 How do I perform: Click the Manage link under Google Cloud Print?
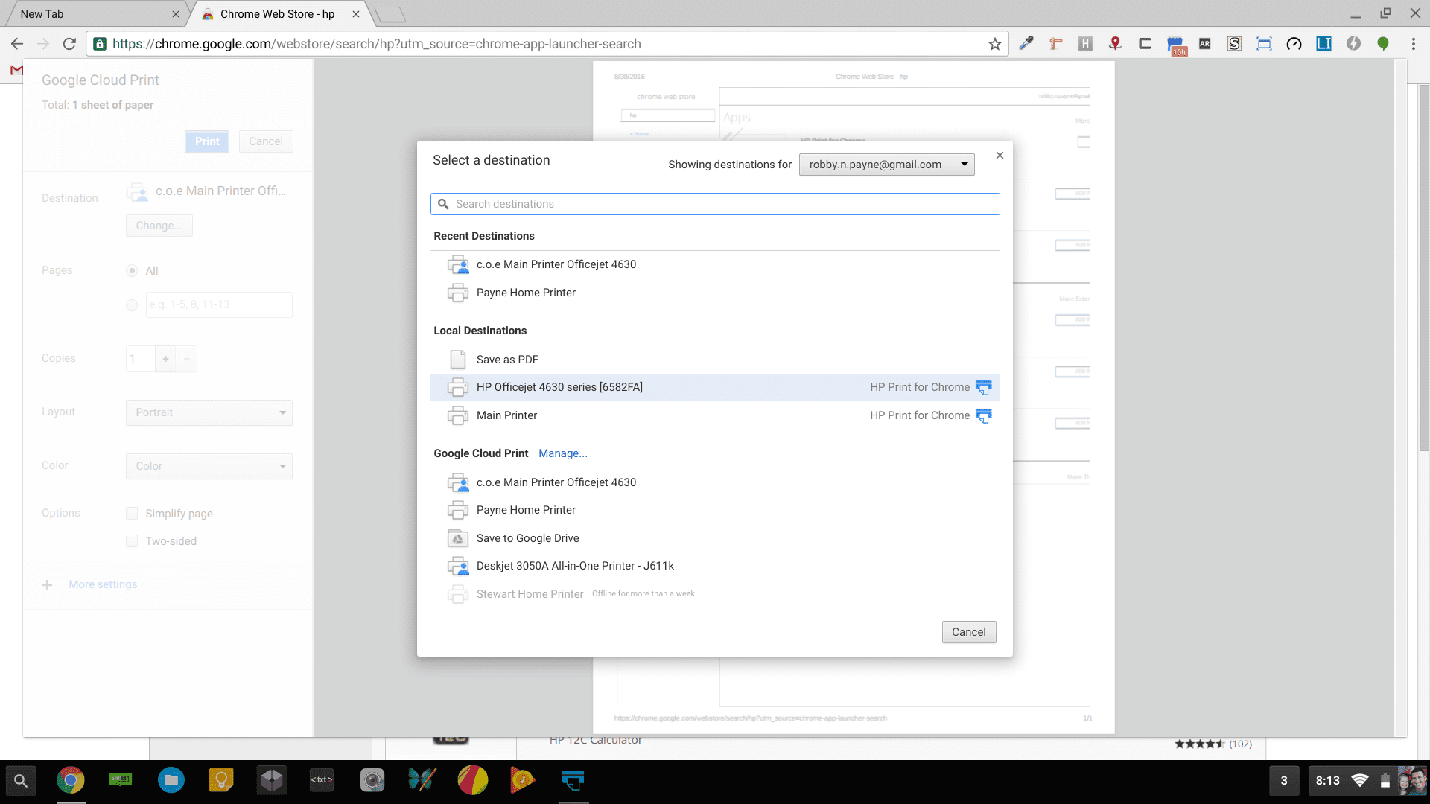pyautogui.click(x=562, y=453)
